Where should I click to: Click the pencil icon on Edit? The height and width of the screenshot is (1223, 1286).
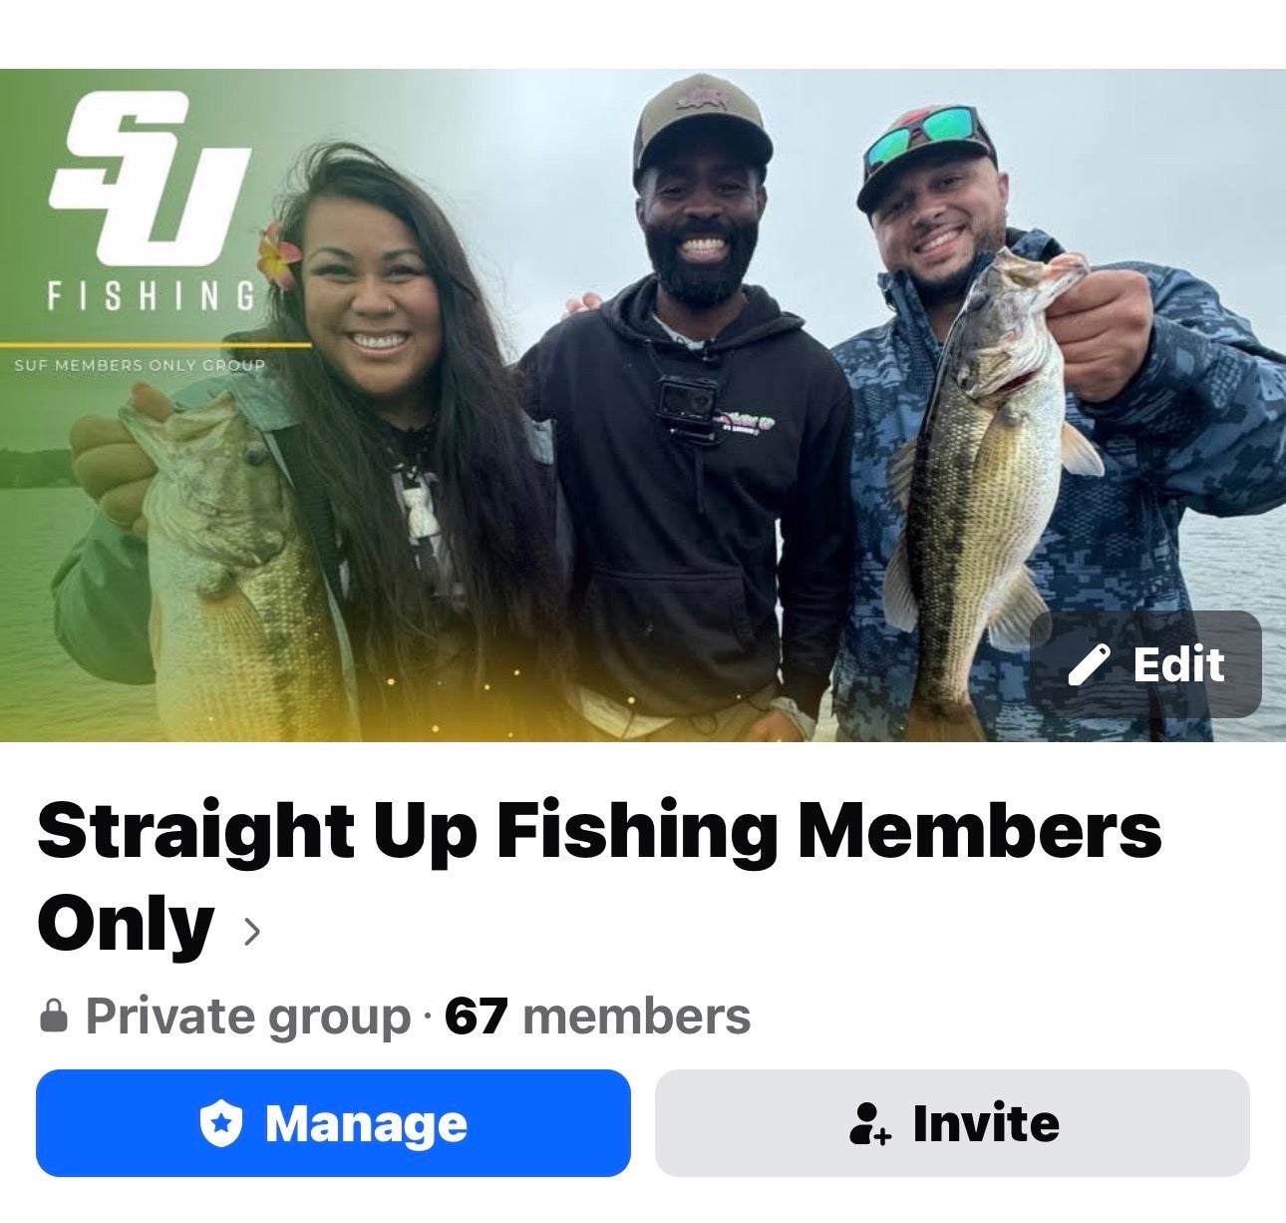click(x=1090, y=664)
